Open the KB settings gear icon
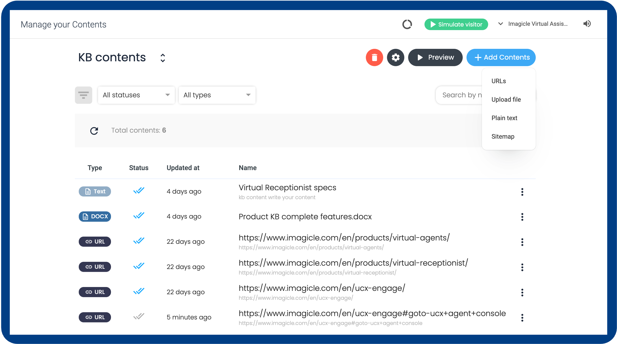This screenshot has height=344, width=617. pyautogui.click(x=395, y=58)
